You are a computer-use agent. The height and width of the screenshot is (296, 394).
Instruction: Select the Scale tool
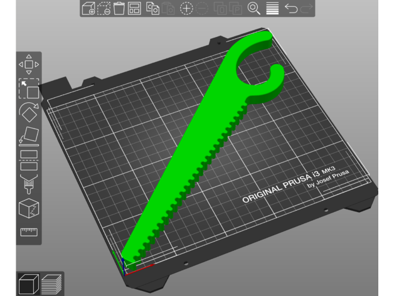click(x=29, y=88)
